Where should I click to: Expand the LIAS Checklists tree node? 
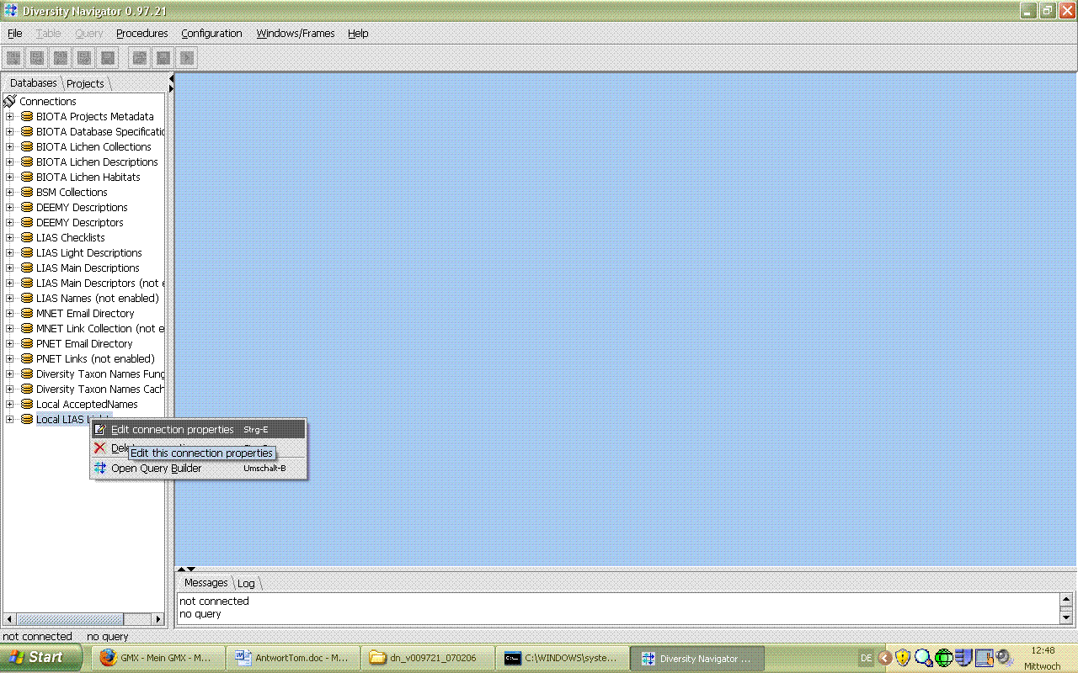tap(10, 238)
